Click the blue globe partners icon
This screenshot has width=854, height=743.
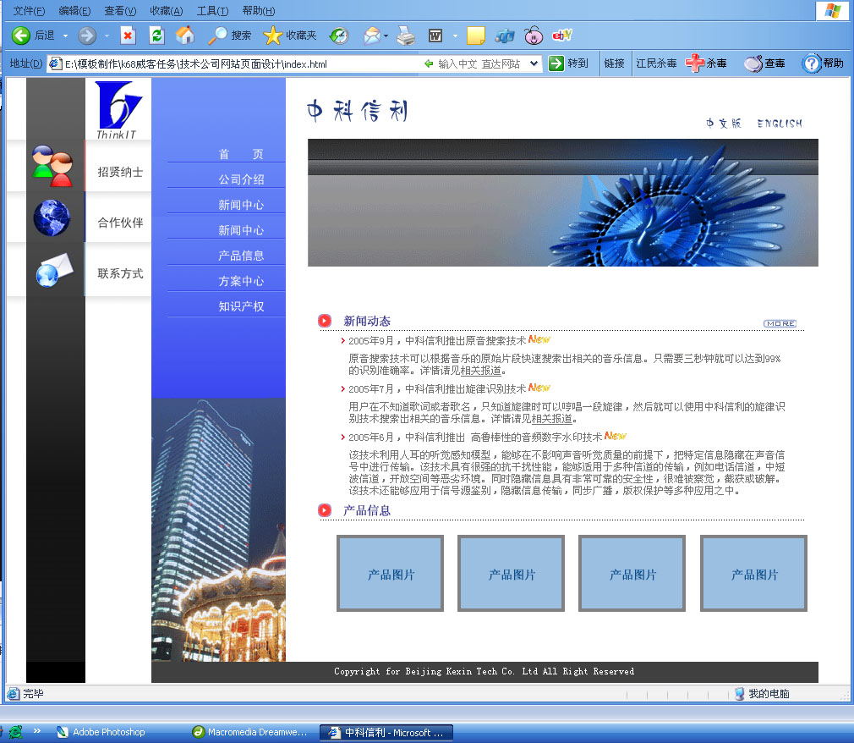[52, 218]
